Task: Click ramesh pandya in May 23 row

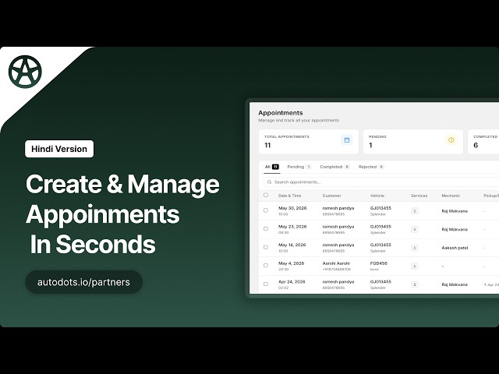Action: (338, 227)
